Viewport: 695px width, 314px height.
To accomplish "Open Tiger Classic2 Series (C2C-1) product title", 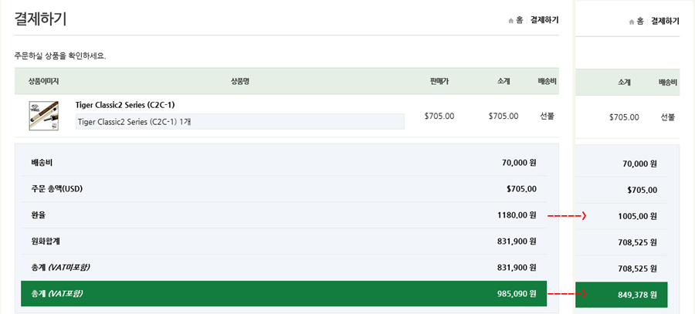I will point(125,105).
